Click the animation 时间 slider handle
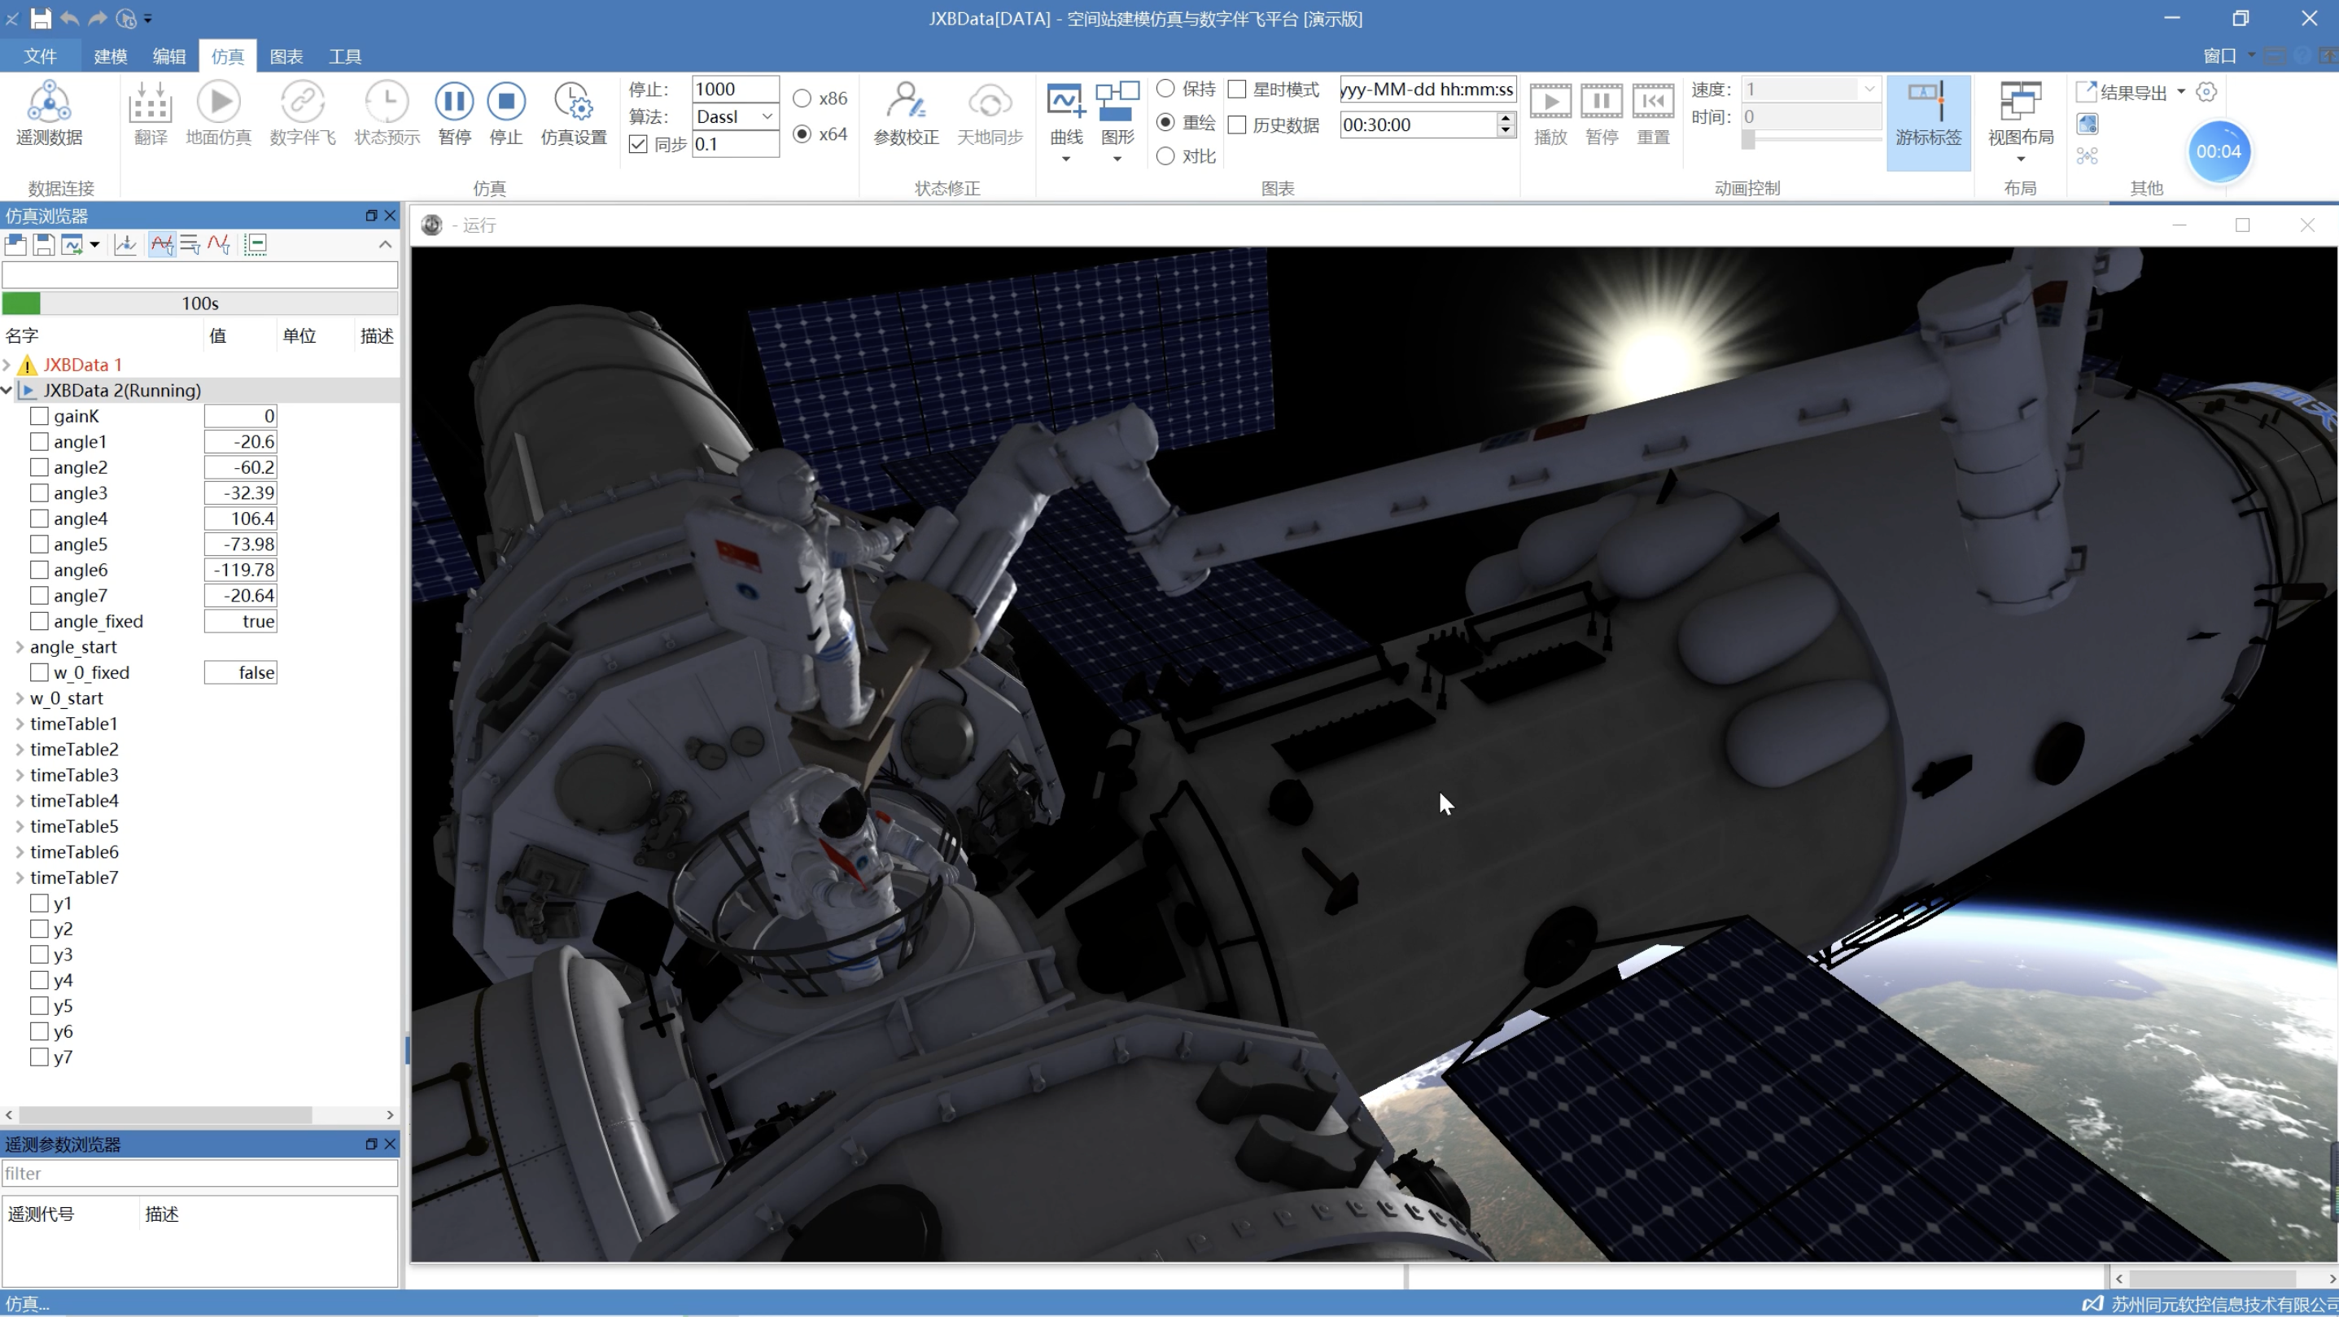Screen dimensions: 2339x1317 (x=1748, y=140)
